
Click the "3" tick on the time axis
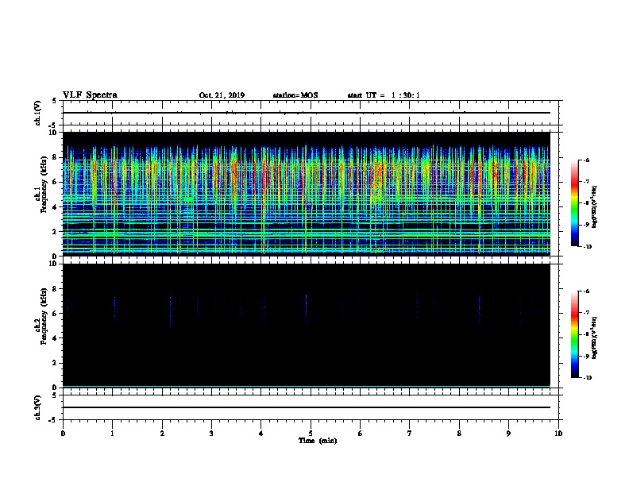point(211,433)
